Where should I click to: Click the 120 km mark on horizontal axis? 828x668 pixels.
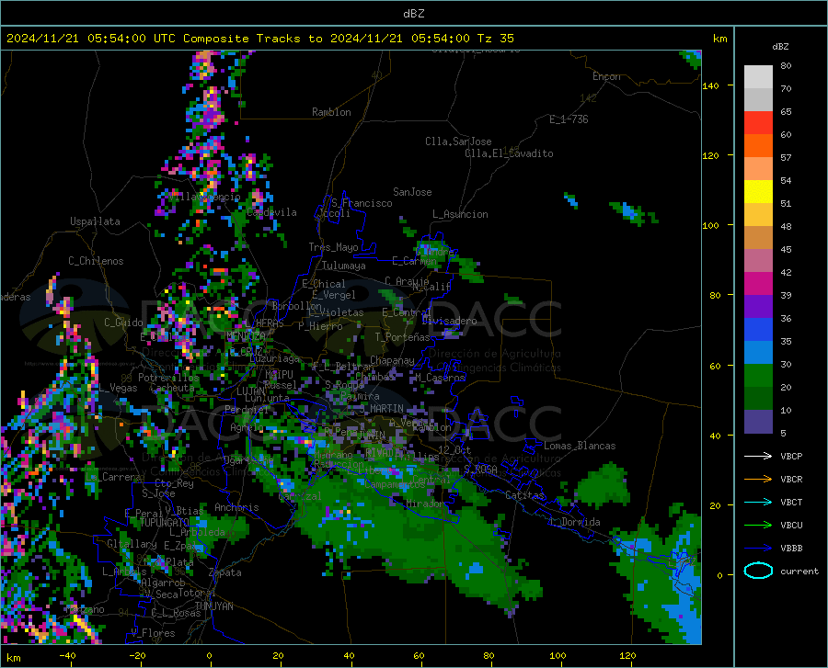(x=627, y=656)
